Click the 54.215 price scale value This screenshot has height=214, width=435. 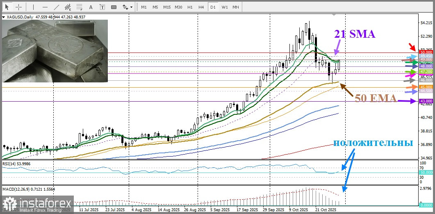click(426, 23)
